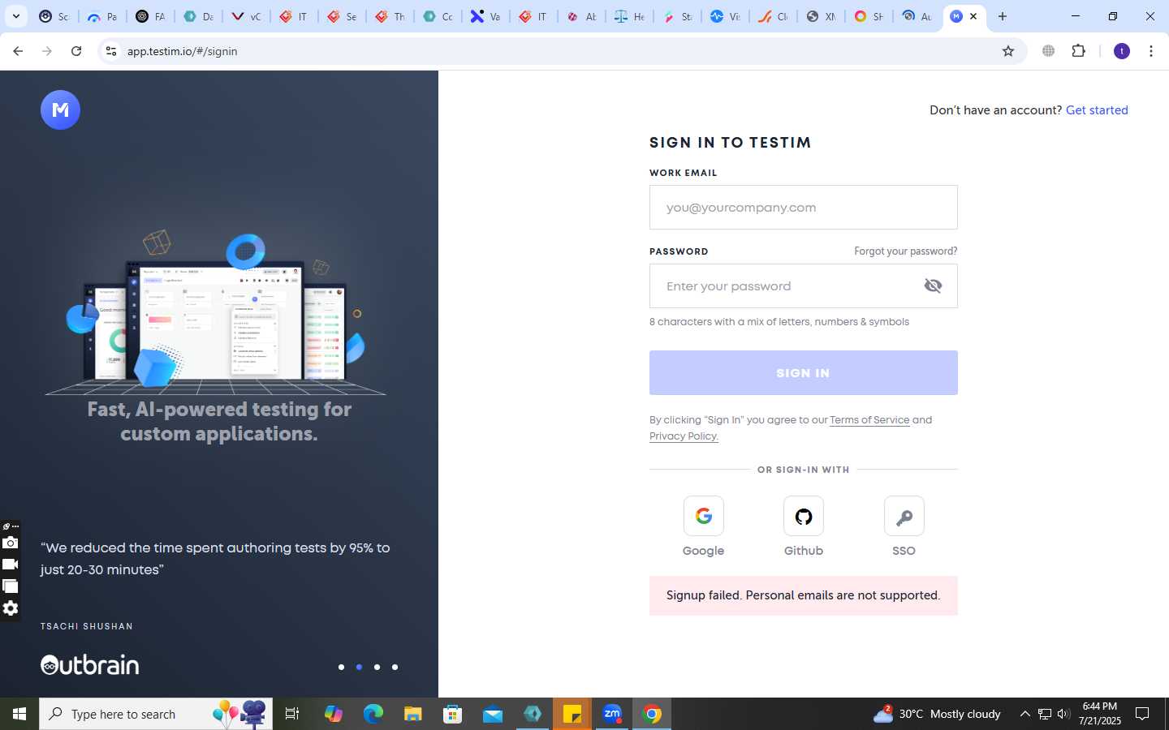1169x730 pixels.
Task: Select the first carousel dot
Action: pyautogui.click(x=341, y=667)
